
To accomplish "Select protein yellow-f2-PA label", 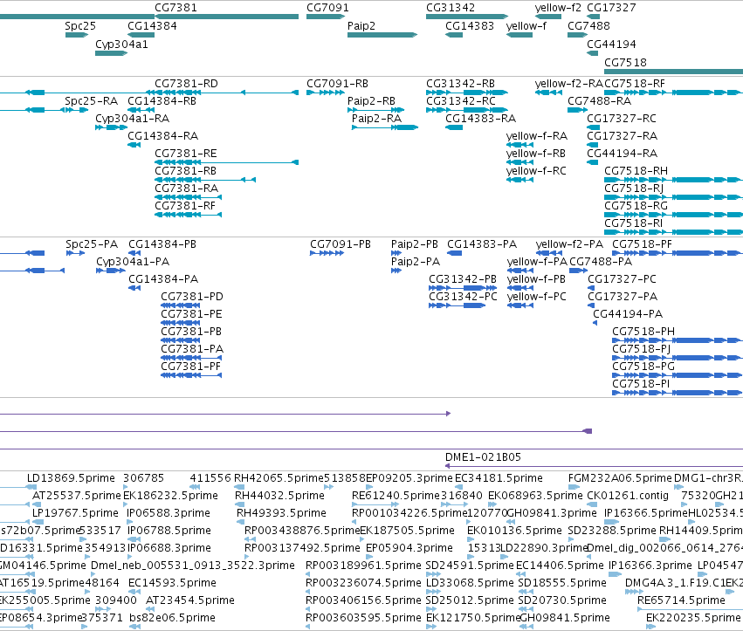I will 569,244.
